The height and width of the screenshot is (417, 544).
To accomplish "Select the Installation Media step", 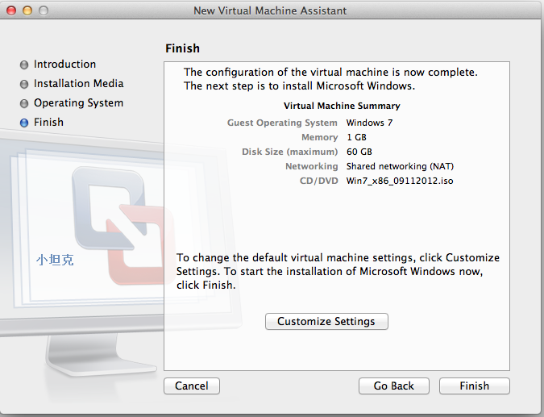I will click(x=78, y=84).
